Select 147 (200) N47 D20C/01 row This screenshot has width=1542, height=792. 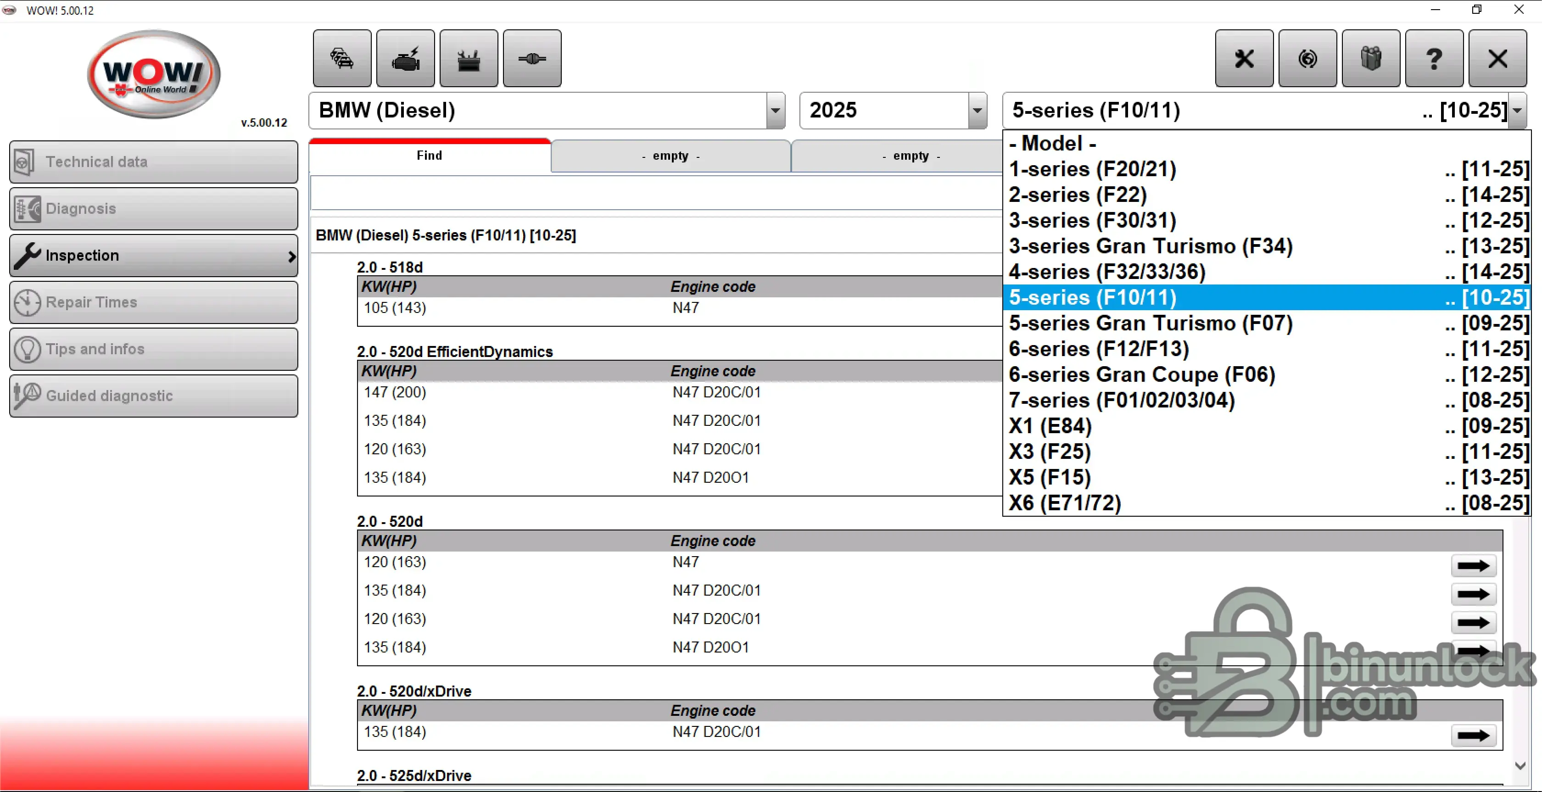[680, 393]
